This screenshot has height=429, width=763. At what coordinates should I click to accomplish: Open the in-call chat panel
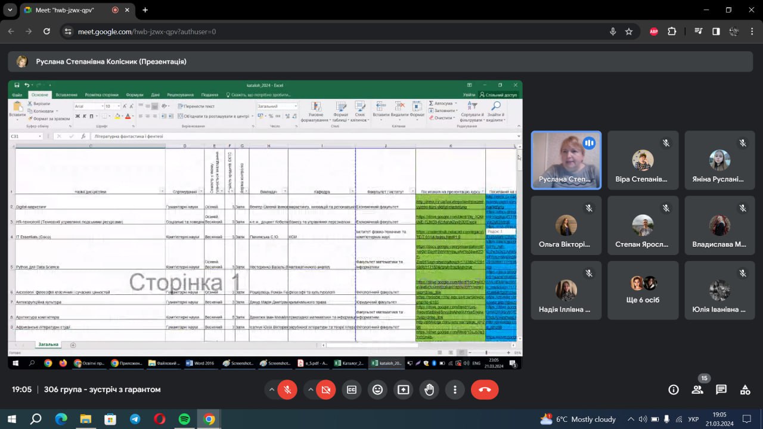(721, 390)
